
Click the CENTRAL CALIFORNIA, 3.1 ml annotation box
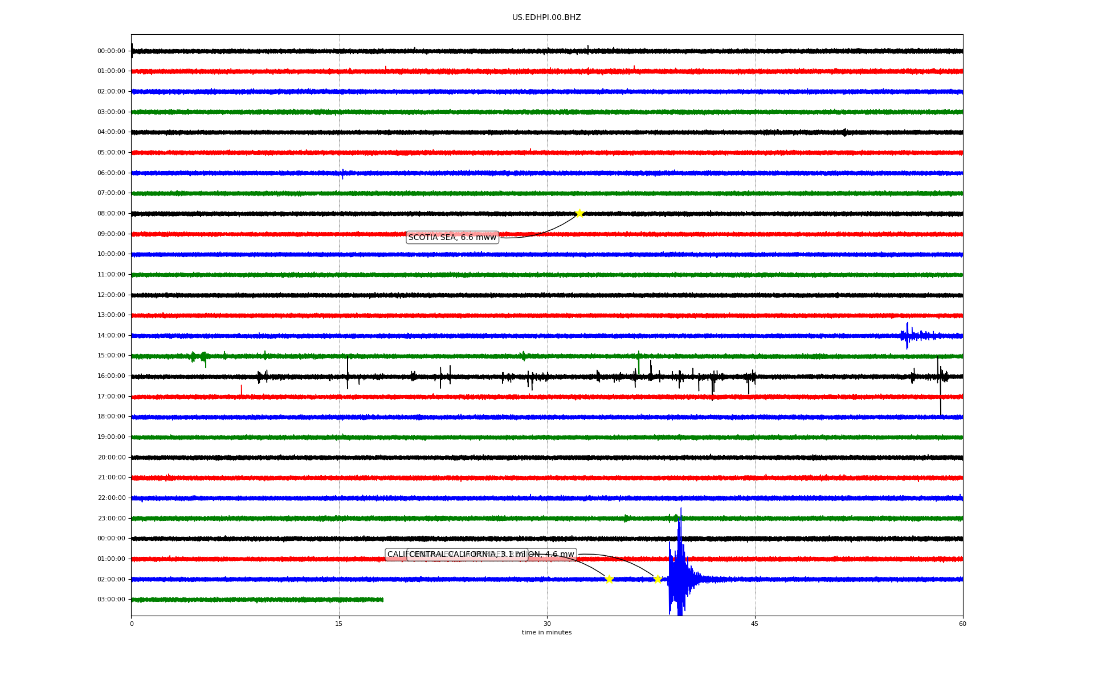pyautogui.click(x=467, y=555)
